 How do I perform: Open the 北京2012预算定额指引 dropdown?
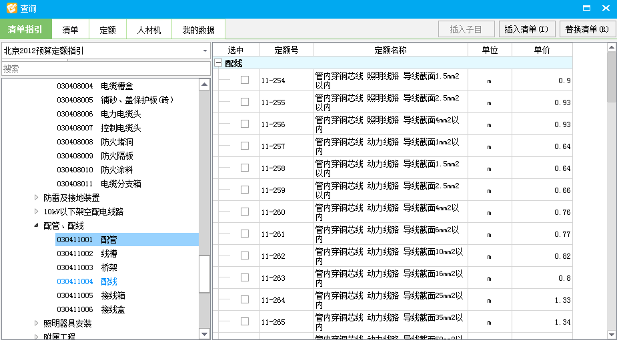[205, 51]
